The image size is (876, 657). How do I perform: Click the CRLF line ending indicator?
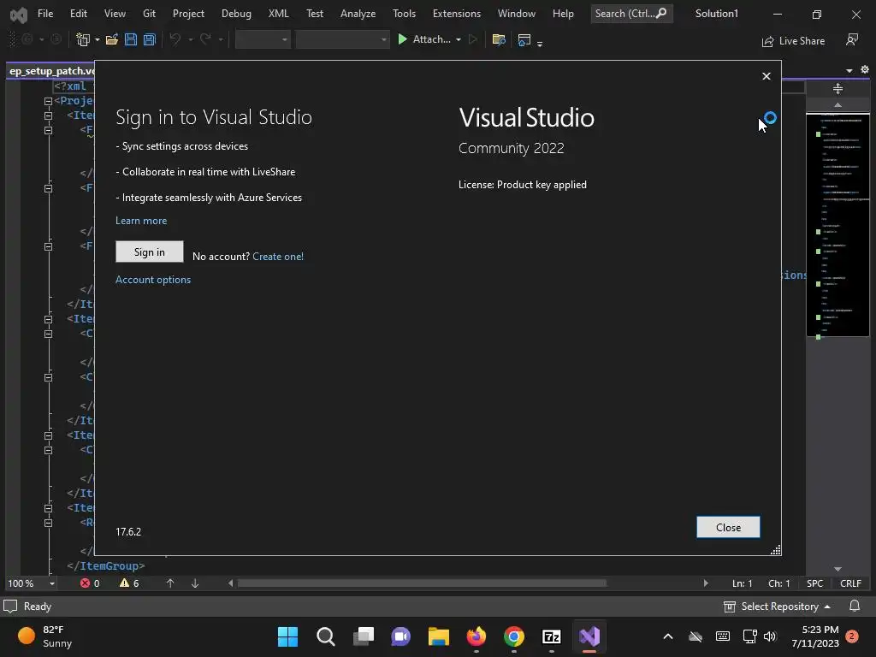pyautogui.click(x=850, y=583)
